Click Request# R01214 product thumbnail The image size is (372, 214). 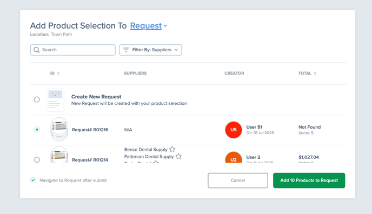(x=59, y=155)
